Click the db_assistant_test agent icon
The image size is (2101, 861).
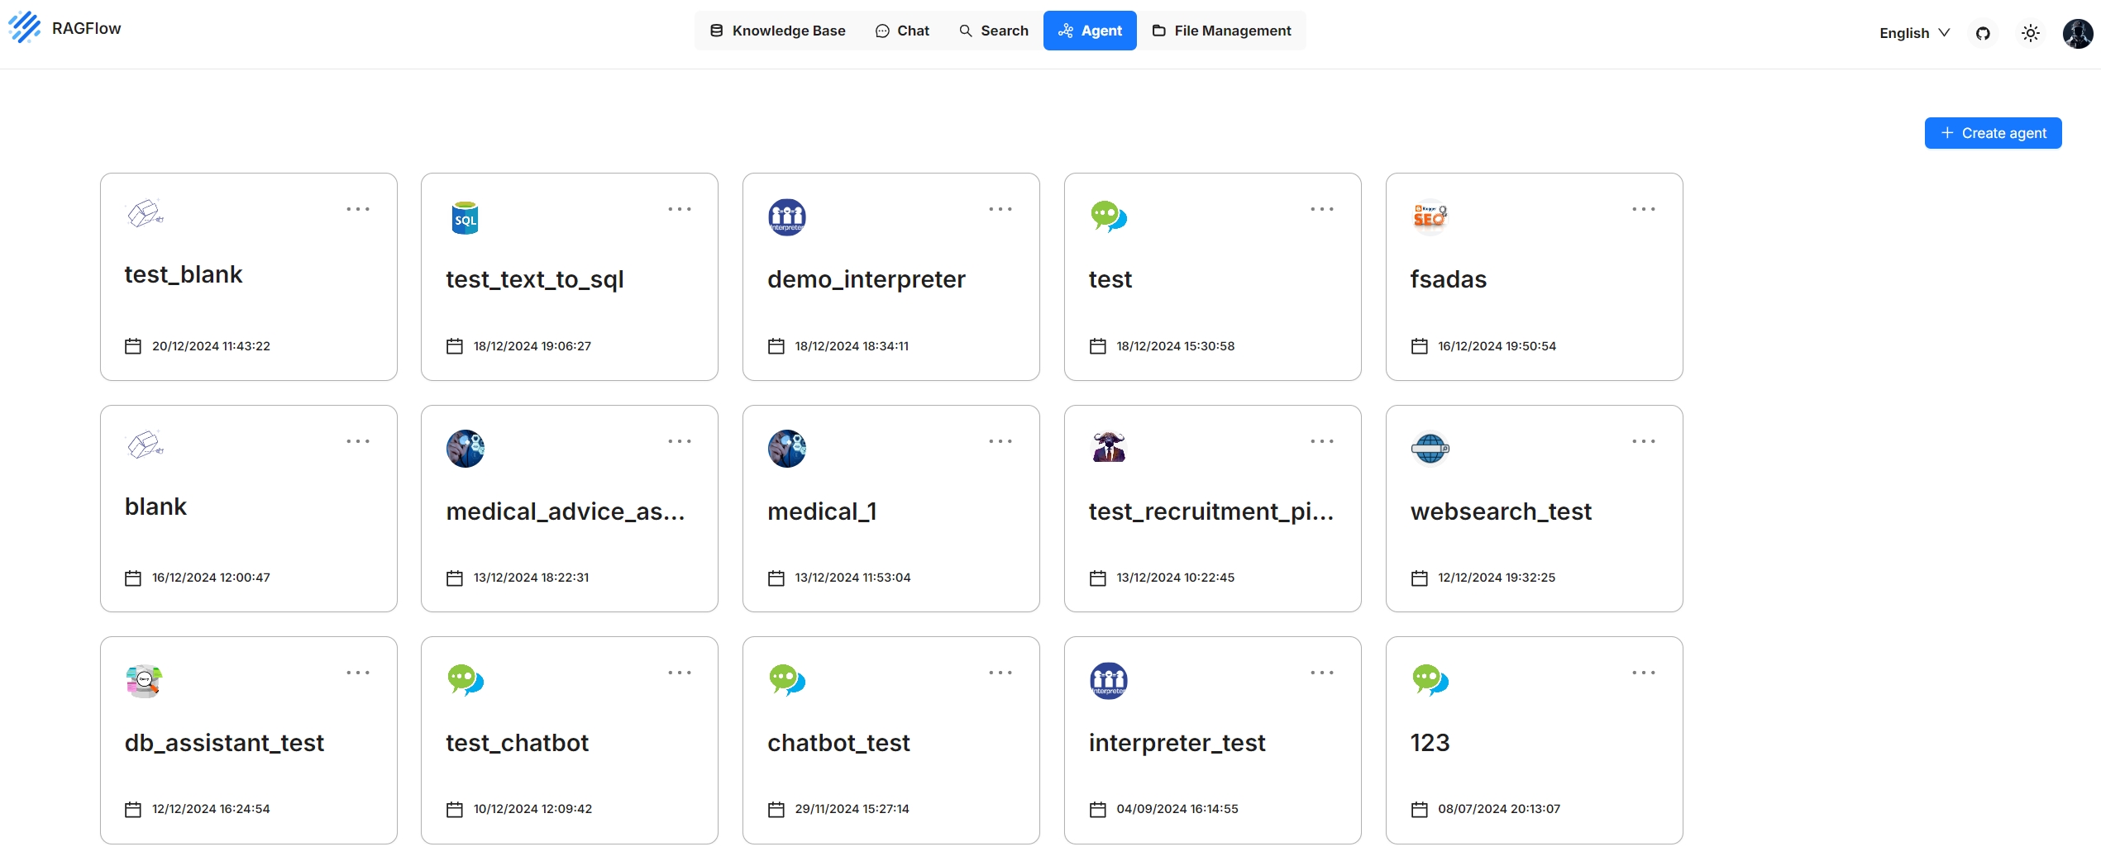click(x=144, y=681)
